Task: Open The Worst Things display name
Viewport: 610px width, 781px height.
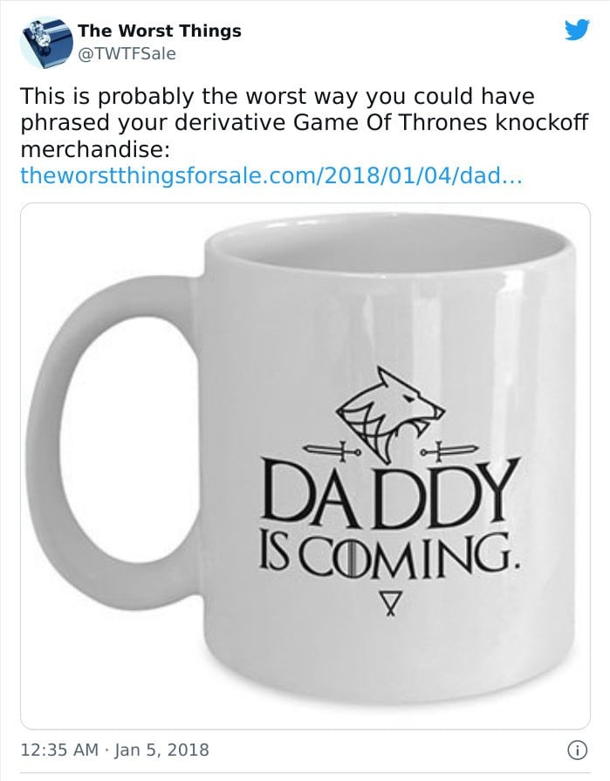Action: coord(160,31)
